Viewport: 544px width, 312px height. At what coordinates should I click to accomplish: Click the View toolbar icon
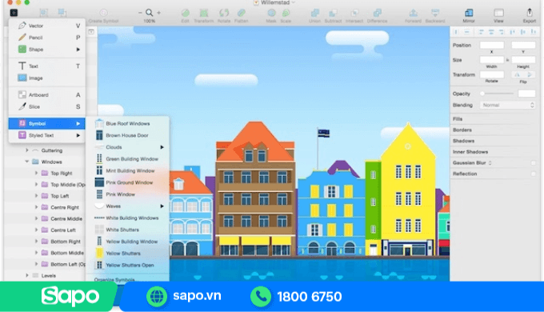498,13
